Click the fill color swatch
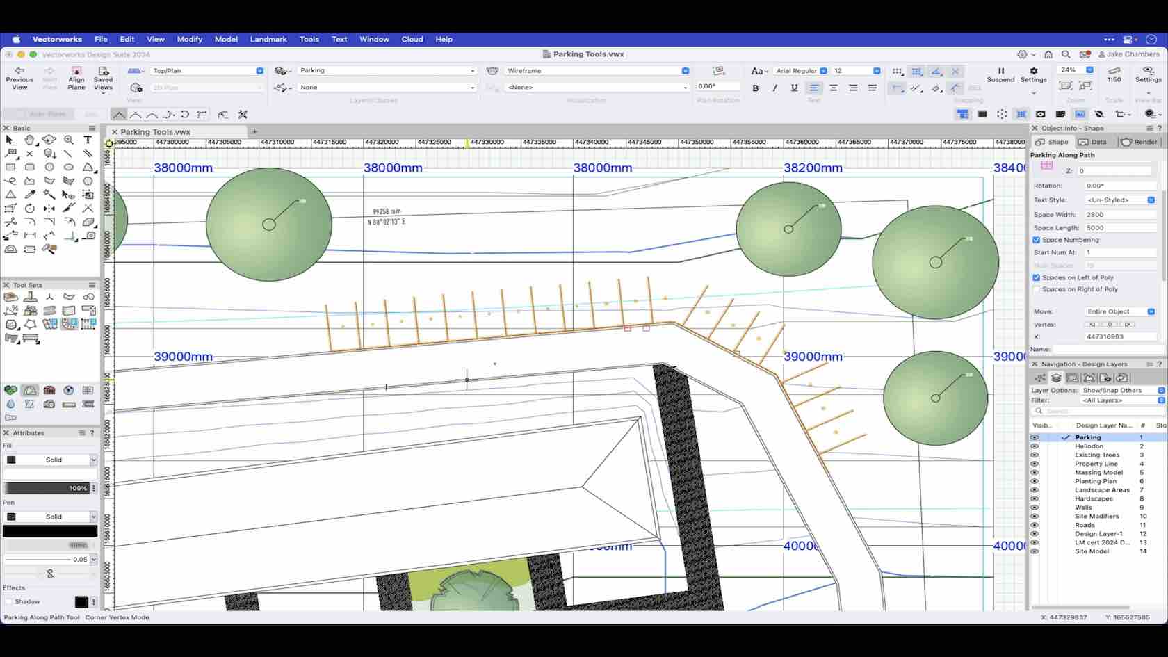The height and width of the screenshot is (657, 1168). pos(50,473)
